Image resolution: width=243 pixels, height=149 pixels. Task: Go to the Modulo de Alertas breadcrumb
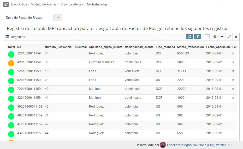click(x=44, y=4)
